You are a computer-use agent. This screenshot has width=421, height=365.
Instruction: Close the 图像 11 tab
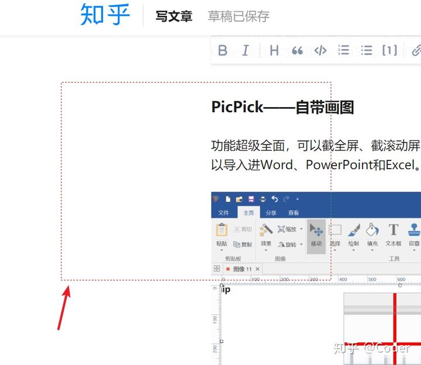(x=258, y=269)
